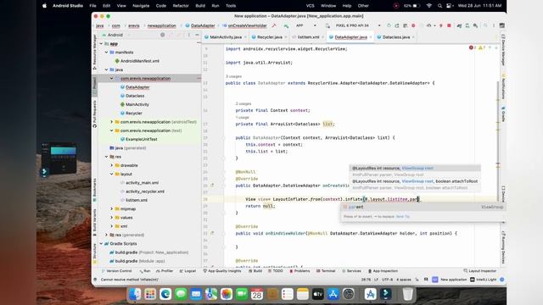
Task: Select activity_main.xml in the layout folder
Action: click(x=139, y=183)
